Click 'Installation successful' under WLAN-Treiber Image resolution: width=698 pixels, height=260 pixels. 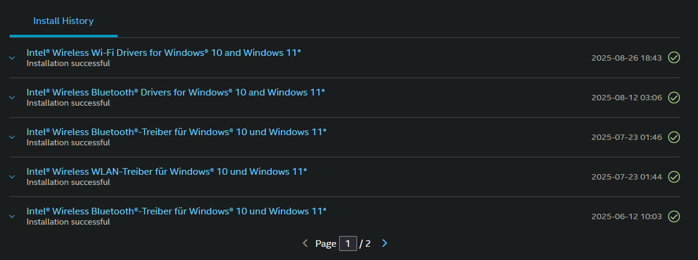[68, 182]
